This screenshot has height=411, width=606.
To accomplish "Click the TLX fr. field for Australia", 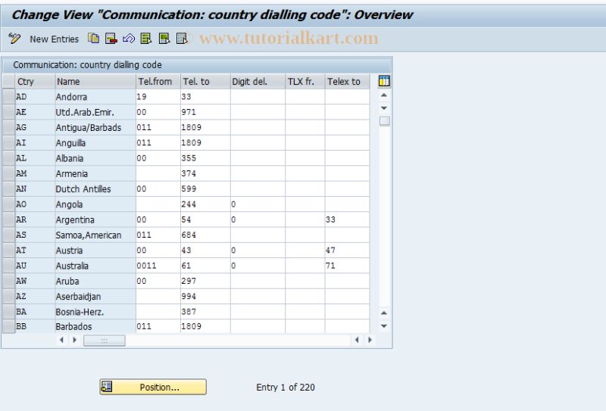I will tap(305, 266).
